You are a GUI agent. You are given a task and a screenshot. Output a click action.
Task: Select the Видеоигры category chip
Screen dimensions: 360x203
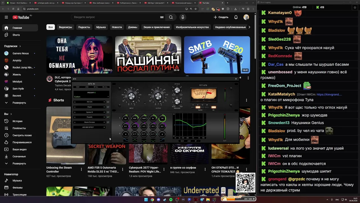click(66, 27)
